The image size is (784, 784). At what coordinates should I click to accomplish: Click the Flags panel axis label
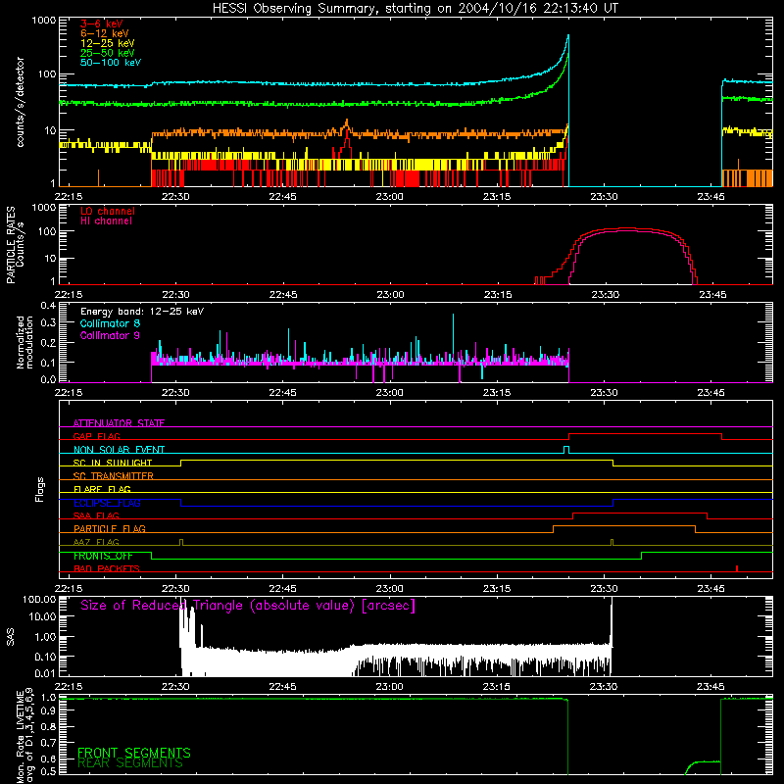(x=39, y=489)
